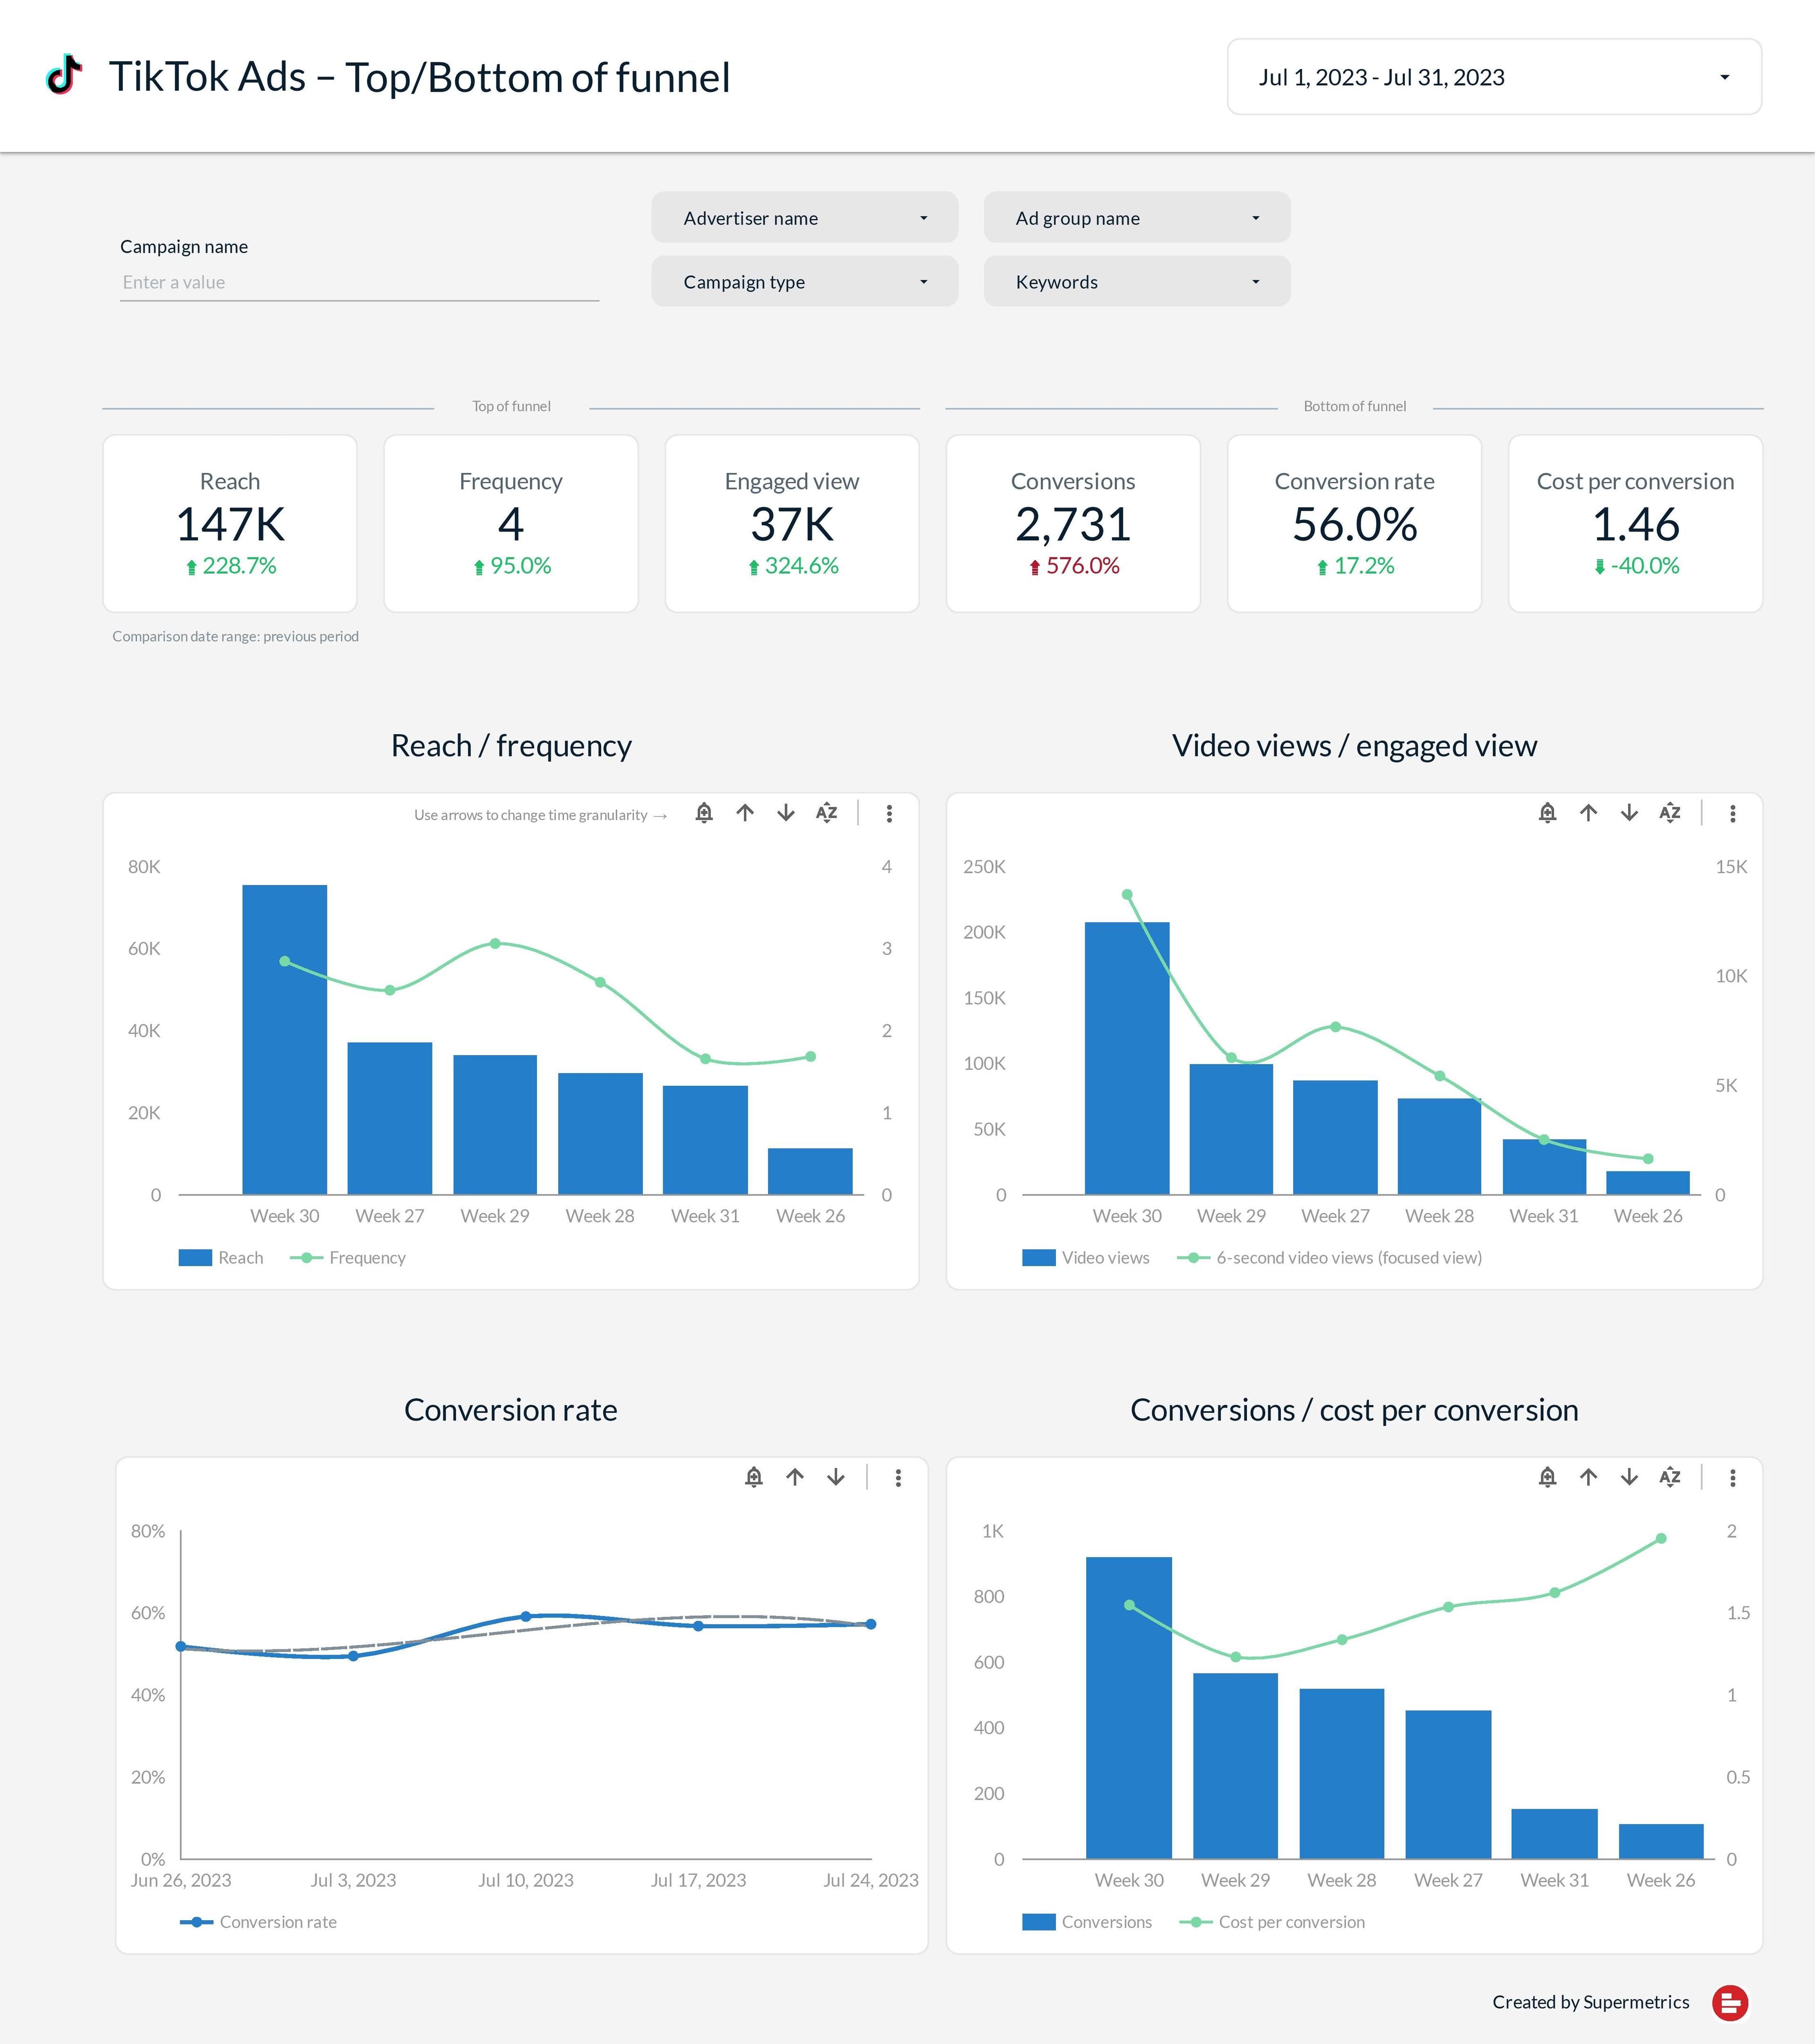Open three-dot menu on Conversion rate chart

click(899, 1478)
